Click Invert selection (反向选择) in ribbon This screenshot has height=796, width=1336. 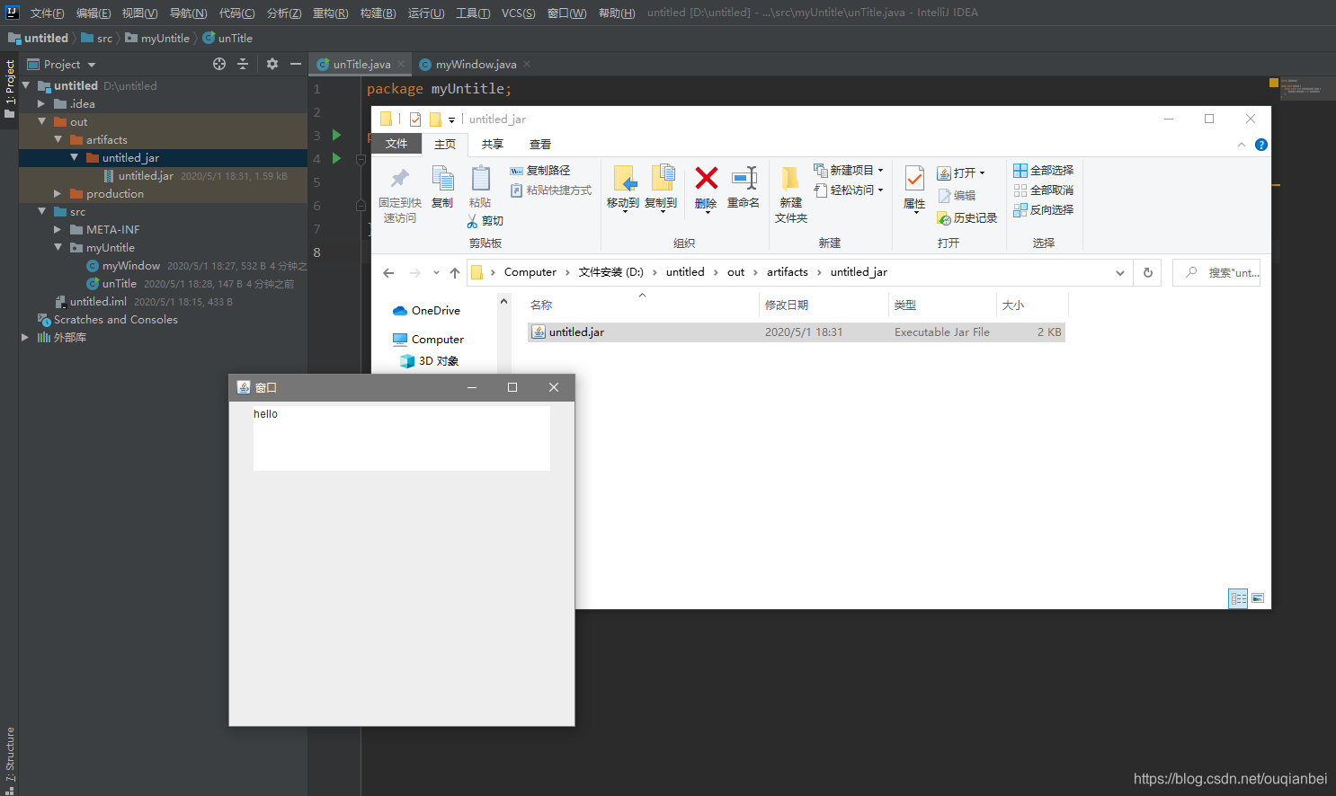pos(1044,210)
